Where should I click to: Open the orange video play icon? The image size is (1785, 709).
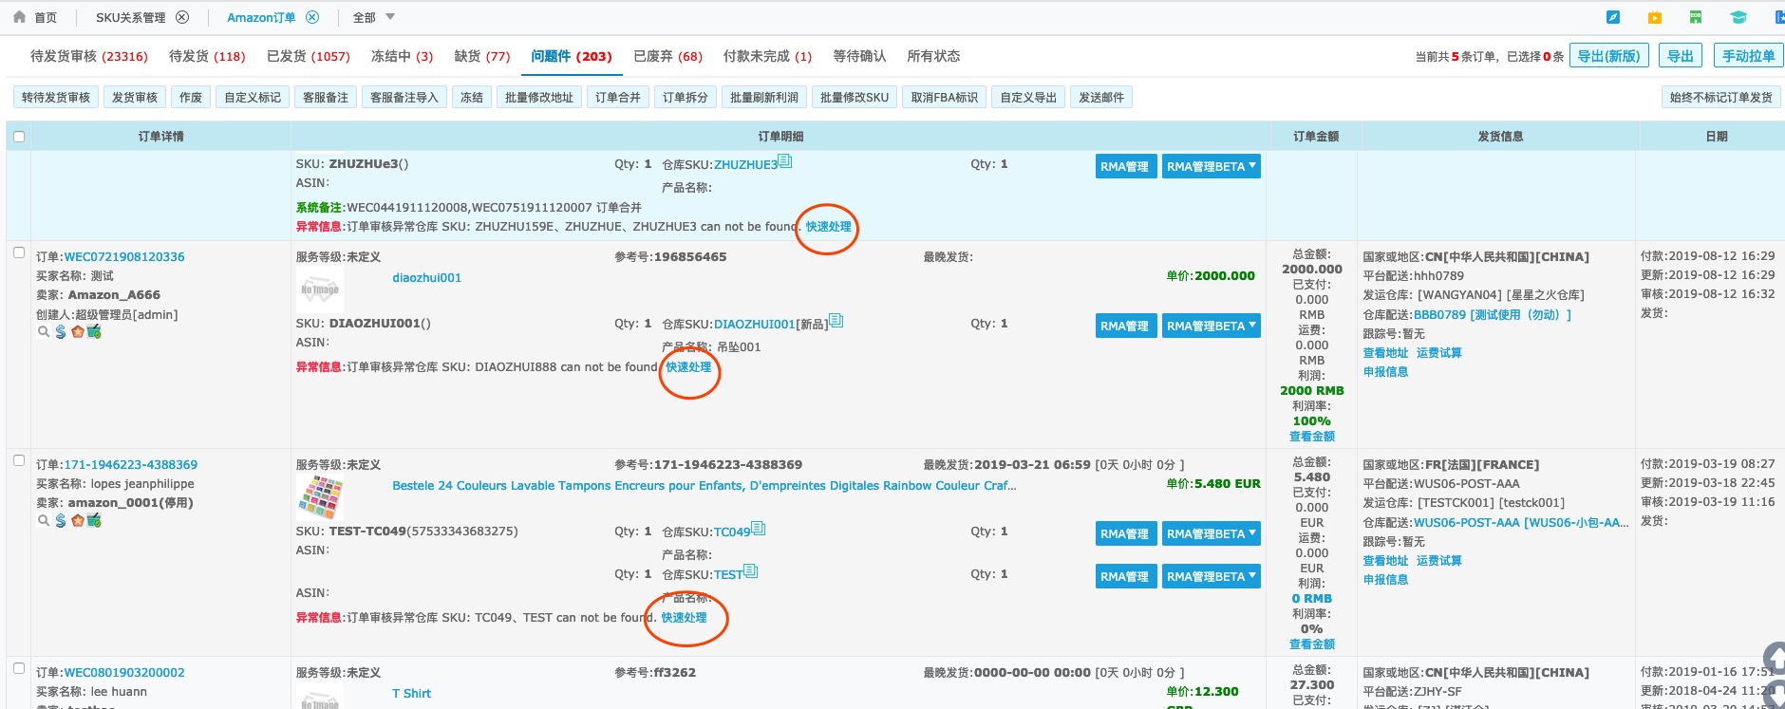(1655, 17)
